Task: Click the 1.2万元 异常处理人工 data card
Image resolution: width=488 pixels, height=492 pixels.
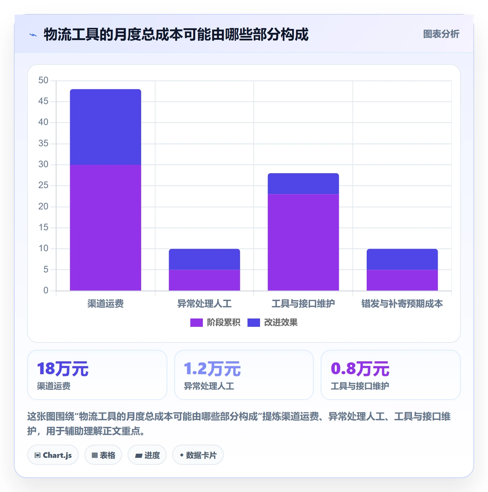Action: tap(244, 375)
